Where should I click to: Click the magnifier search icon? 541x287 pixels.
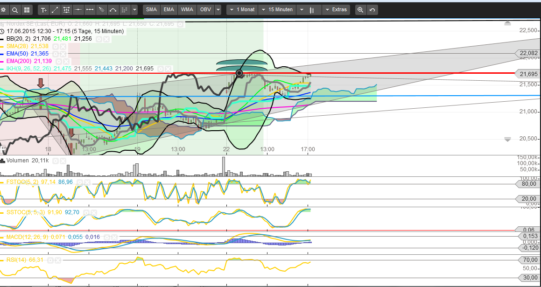(15, 10)
